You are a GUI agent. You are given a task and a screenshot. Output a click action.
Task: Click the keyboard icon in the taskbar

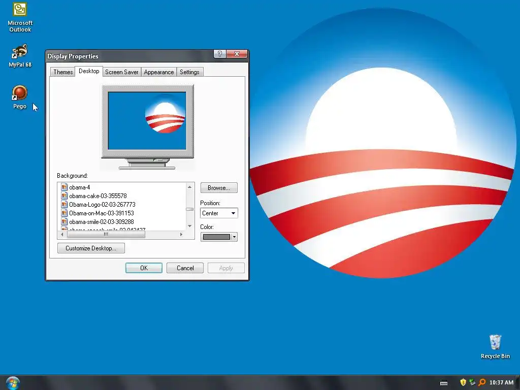pyautogui.click(x=444, y=383)
